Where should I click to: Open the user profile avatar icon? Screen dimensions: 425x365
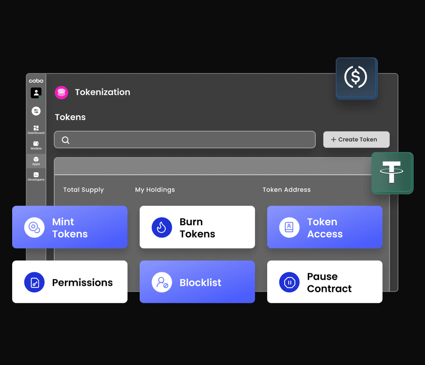click(x=36, y=93)
